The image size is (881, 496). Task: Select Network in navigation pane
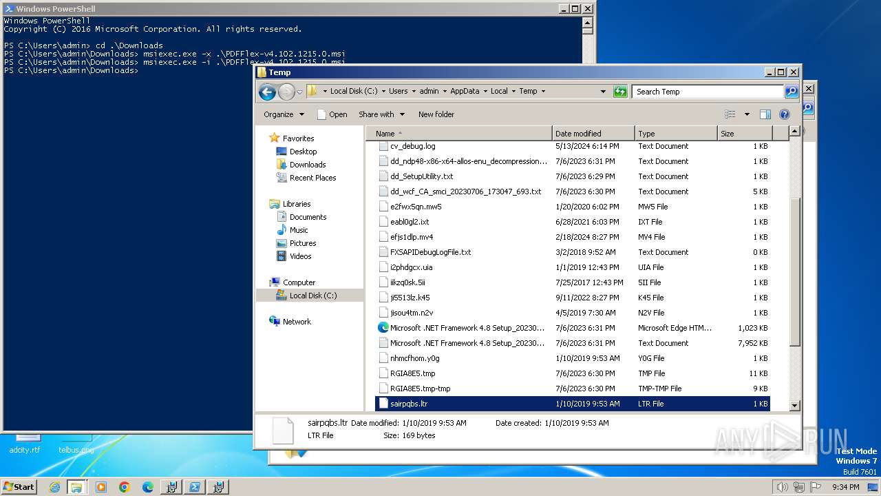click(297, 322)
